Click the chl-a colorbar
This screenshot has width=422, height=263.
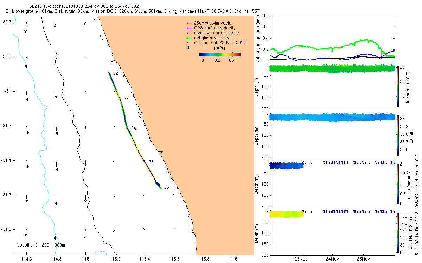click(x=398, y=184)
